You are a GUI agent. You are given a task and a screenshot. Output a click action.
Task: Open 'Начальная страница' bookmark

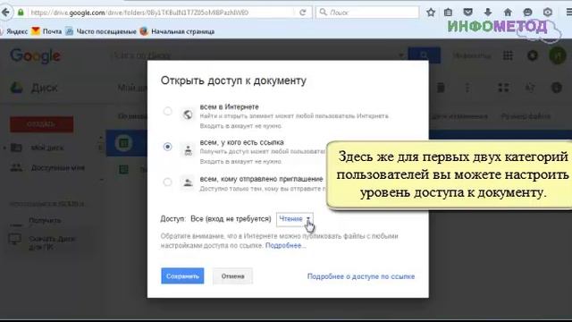[177, 31]
